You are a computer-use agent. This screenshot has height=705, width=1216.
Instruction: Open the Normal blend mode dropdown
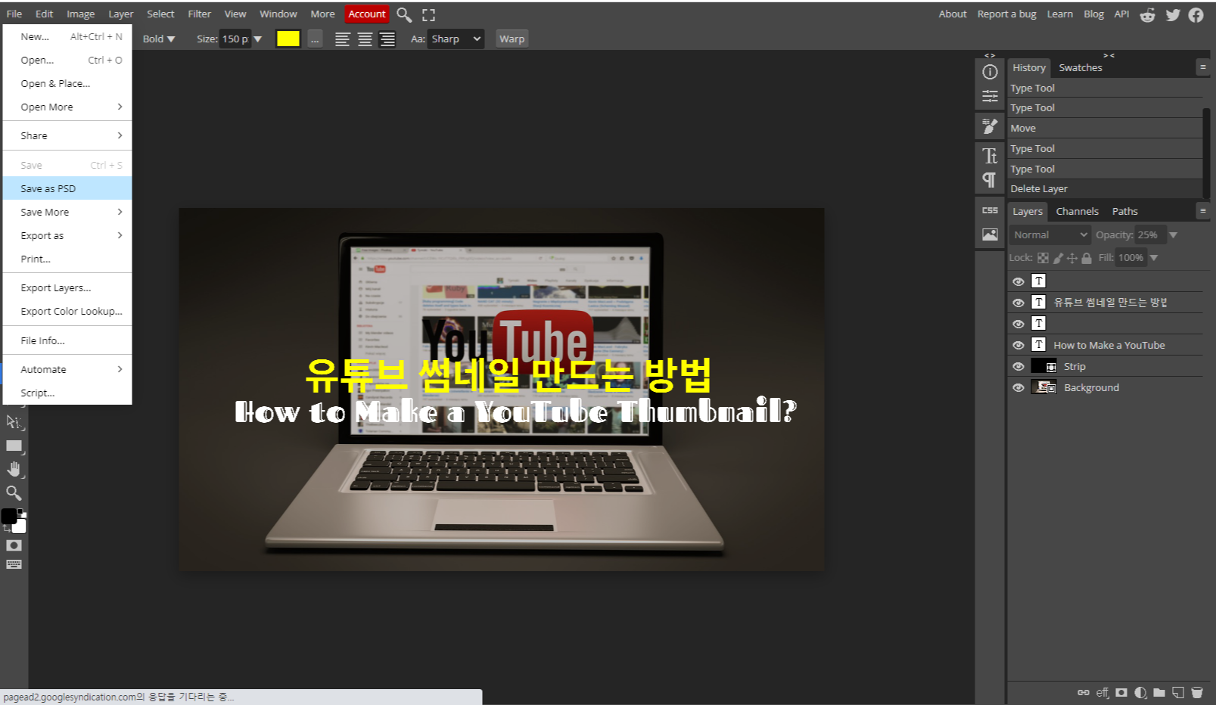tap(1050, 235)
